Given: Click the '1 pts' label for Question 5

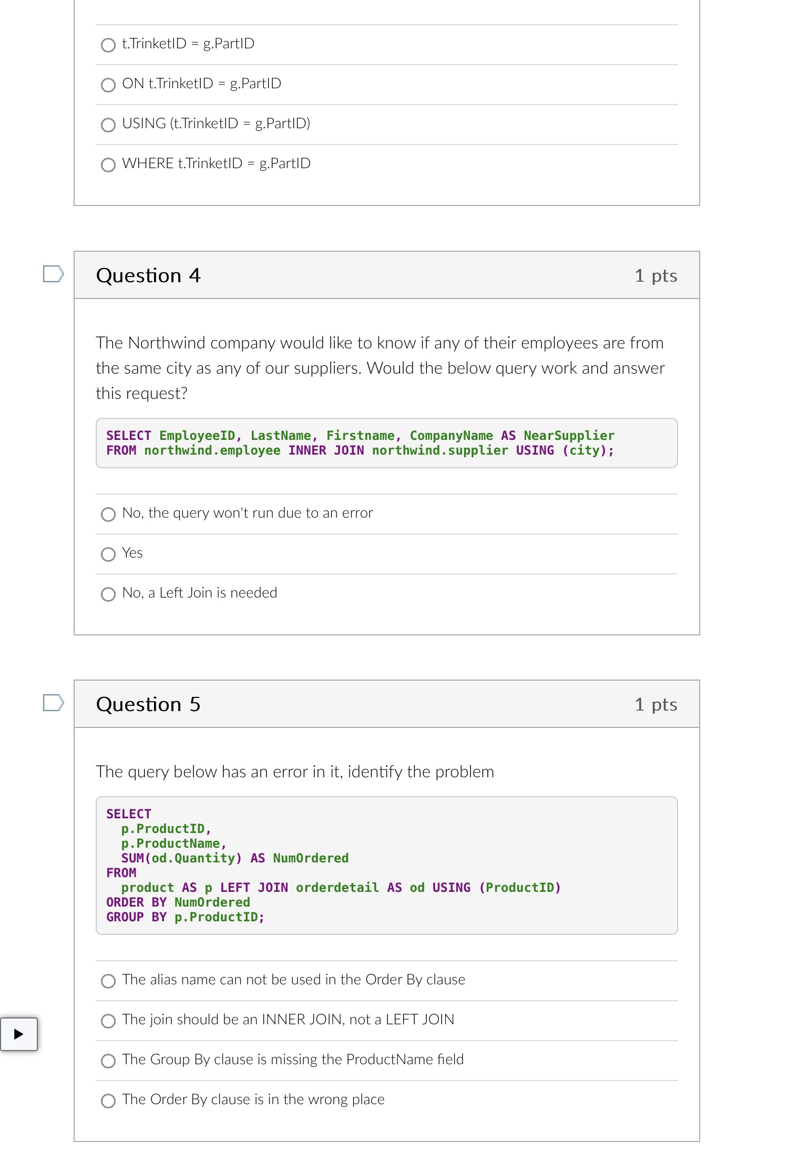Looking at the screenshot, I should pyautogui.click(x=656, y=704).
